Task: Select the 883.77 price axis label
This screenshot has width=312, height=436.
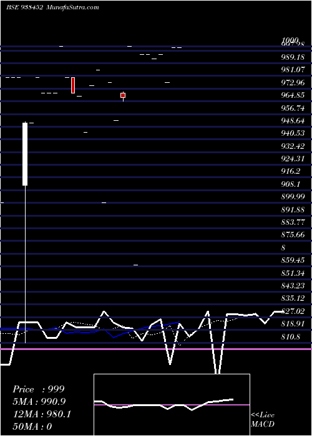Action: click(293, 222)
